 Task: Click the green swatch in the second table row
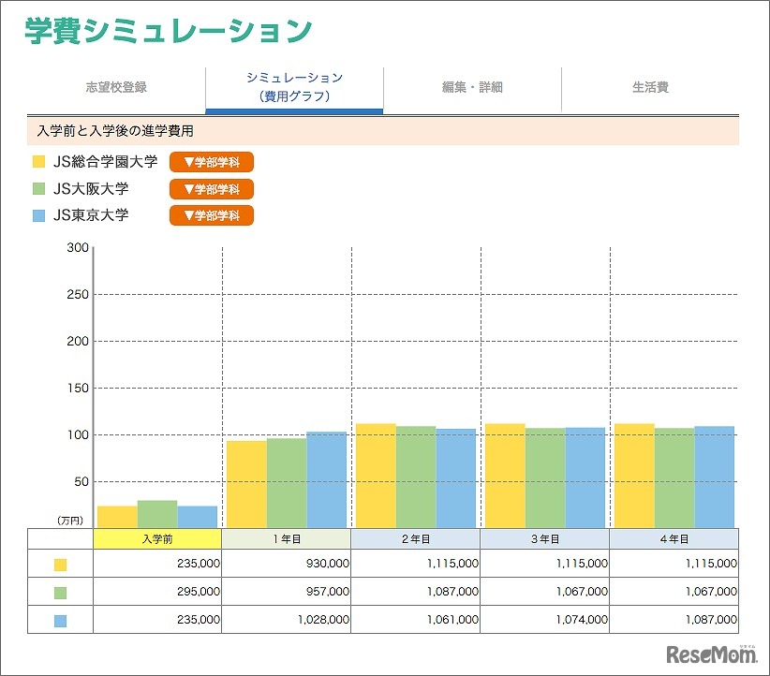click(x=59, y=591)
